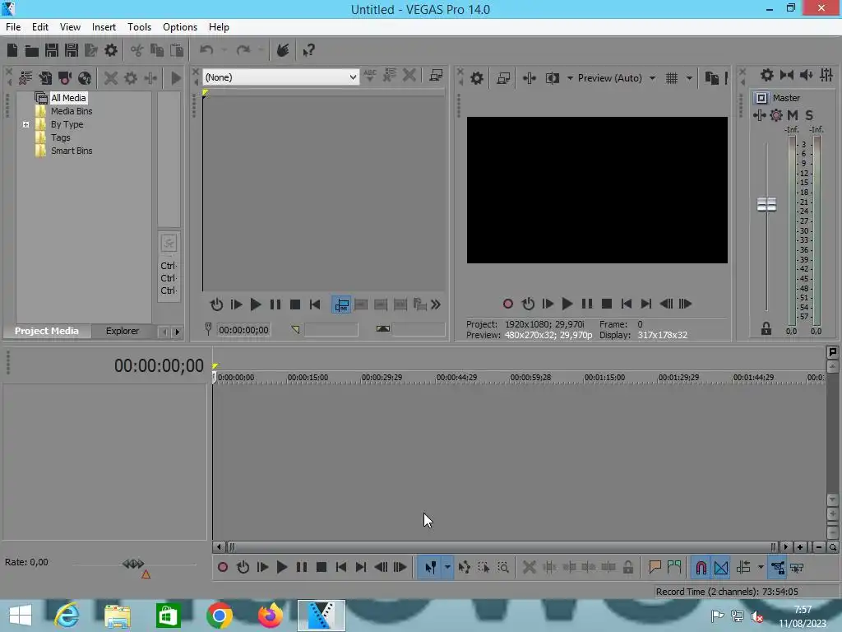Screen dimensions: 842x632
Task: Open Google Chrome from the taskbar
Action: click(219, 616)
